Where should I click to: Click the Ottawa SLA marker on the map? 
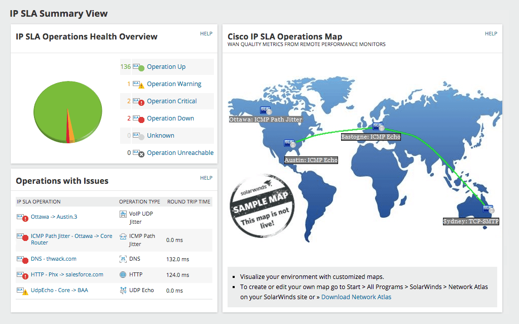[266, 110]
